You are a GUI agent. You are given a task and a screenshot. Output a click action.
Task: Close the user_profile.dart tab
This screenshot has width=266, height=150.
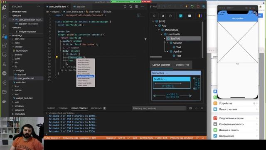pos(68,7)
